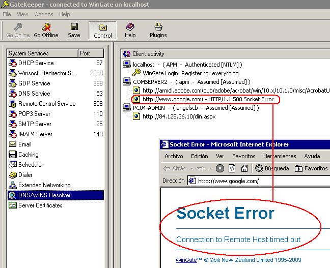Viewport: 330px width, 268px height.
Task: Open the forward history dropdown arrow
Action: pos(210,168)
